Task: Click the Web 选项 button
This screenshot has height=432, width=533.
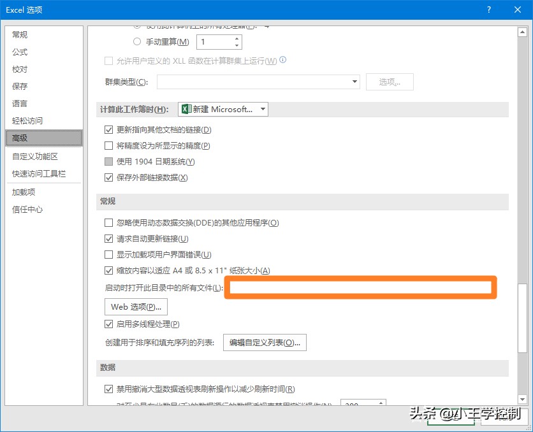Action: pos(136,307)
